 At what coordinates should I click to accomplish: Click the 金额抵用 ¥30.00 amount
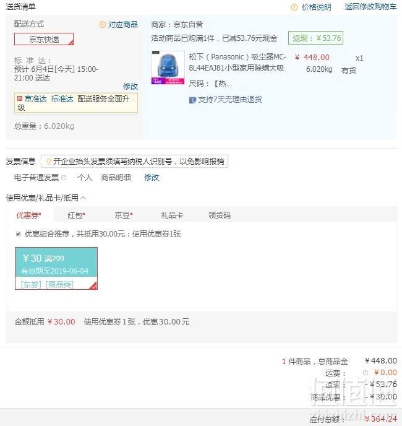click(x=61, y=322)
